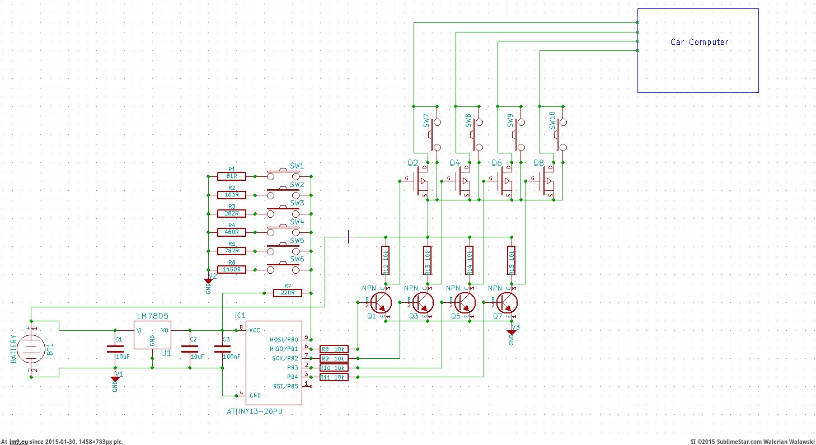This screenshot has width=816, height=445.
Task: Click the Q1 NPN transistor symbol
Action: pos(382,303)
